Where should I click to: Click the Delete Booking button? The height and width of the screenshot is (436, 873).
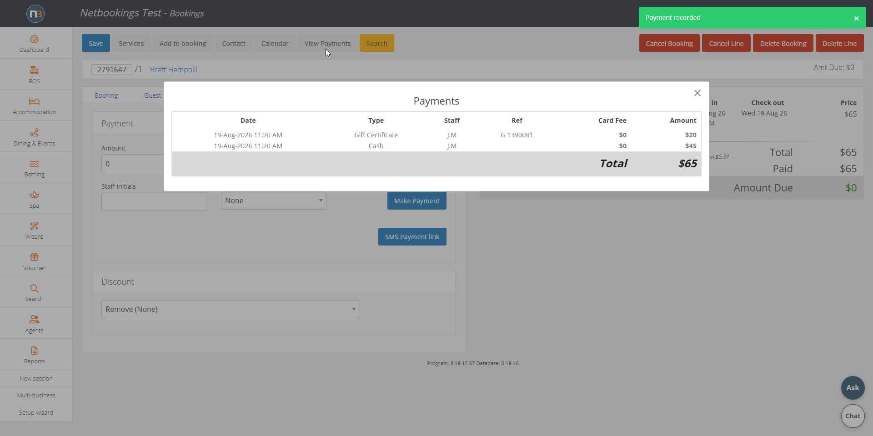(x=783, y=44)
